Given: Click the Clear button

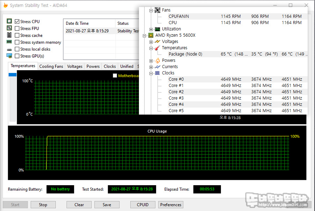Looking at the screenshot, I should [79, 205].
